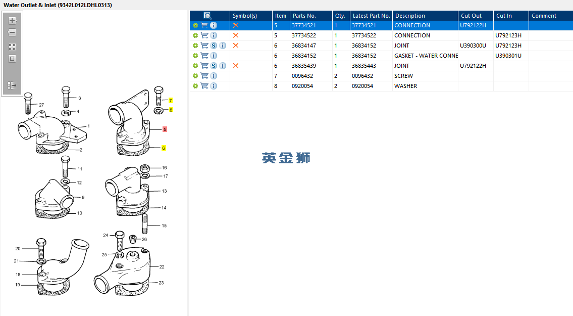Add part 37734522 to shopping cart
Image resolution: width=573 pixels, height=316 pixels.
click(204, 35)
